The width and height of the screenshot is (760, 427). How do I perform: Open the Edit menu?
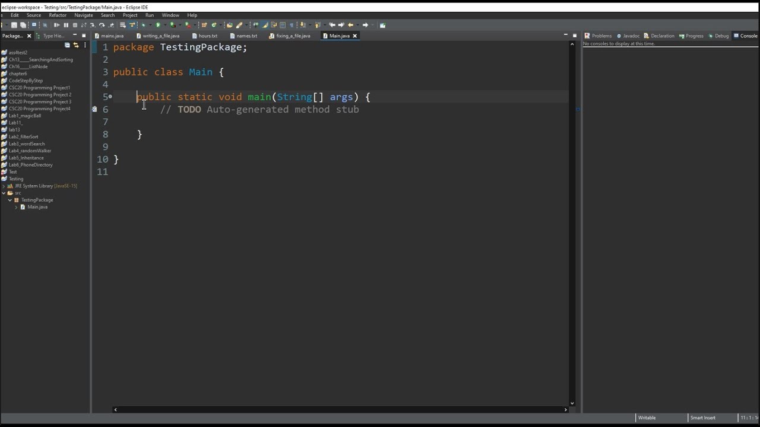[15, 15]
